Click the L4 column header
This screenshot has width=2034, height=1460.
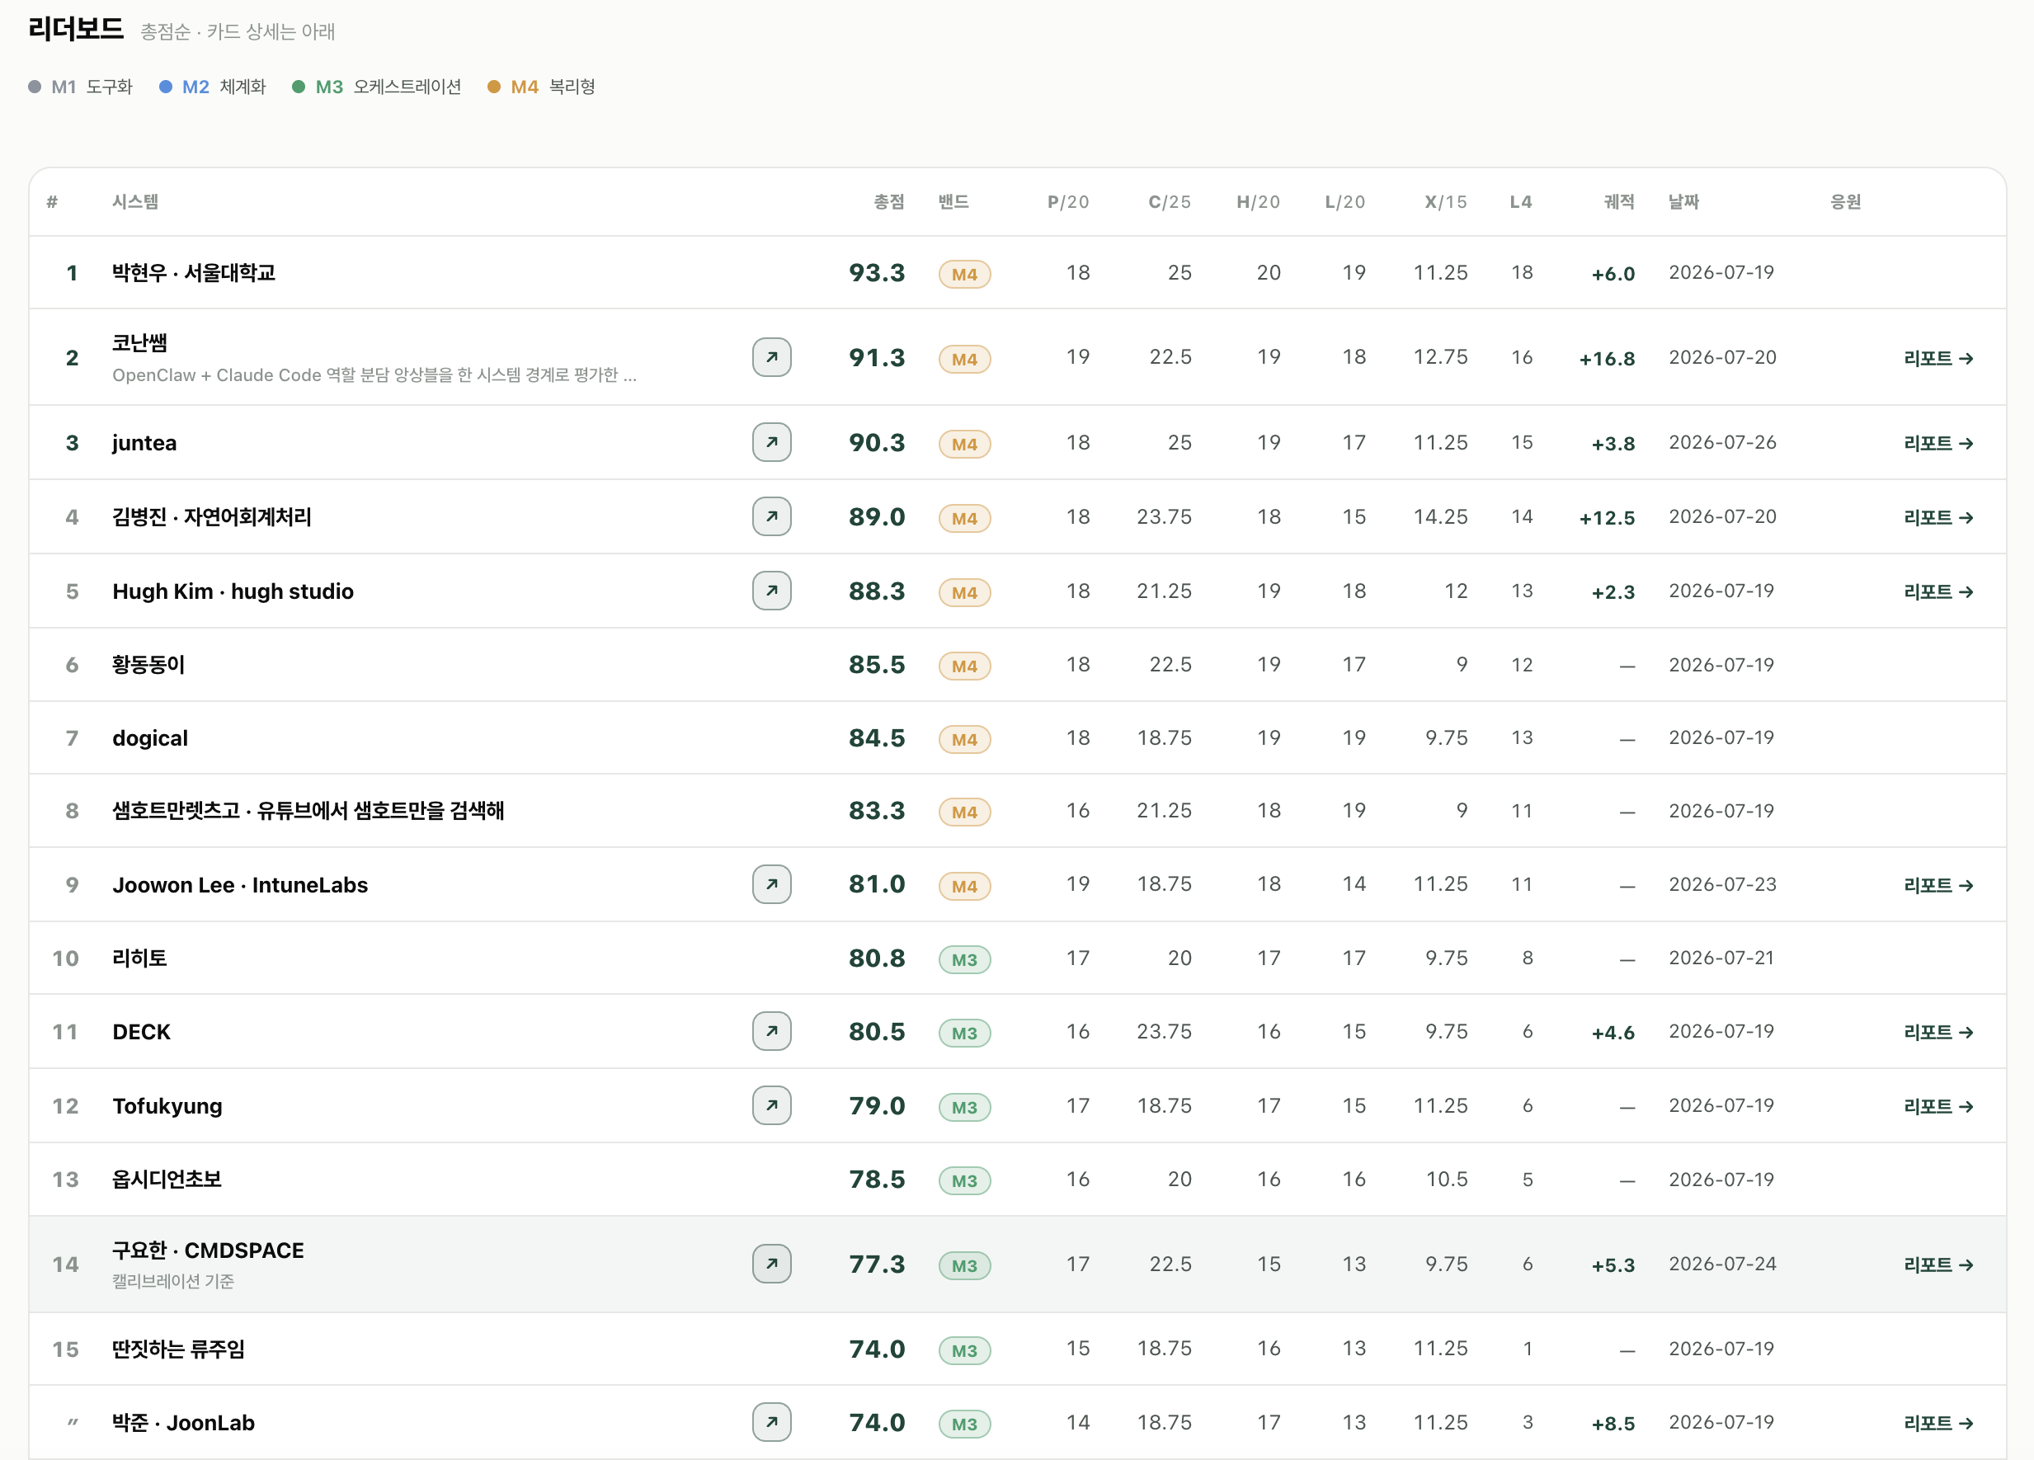[1521, 202]
